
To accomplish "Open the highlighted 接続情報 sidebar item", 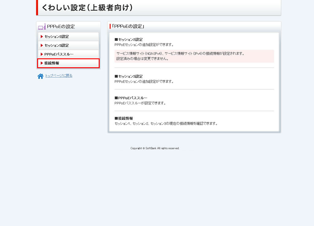I will click(x=52, y=63).
